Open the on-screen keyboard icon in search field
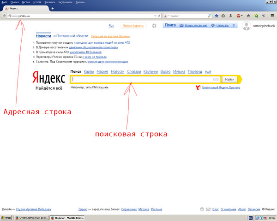This screenshot has height=221, width=277. click(x=216, y=79)
